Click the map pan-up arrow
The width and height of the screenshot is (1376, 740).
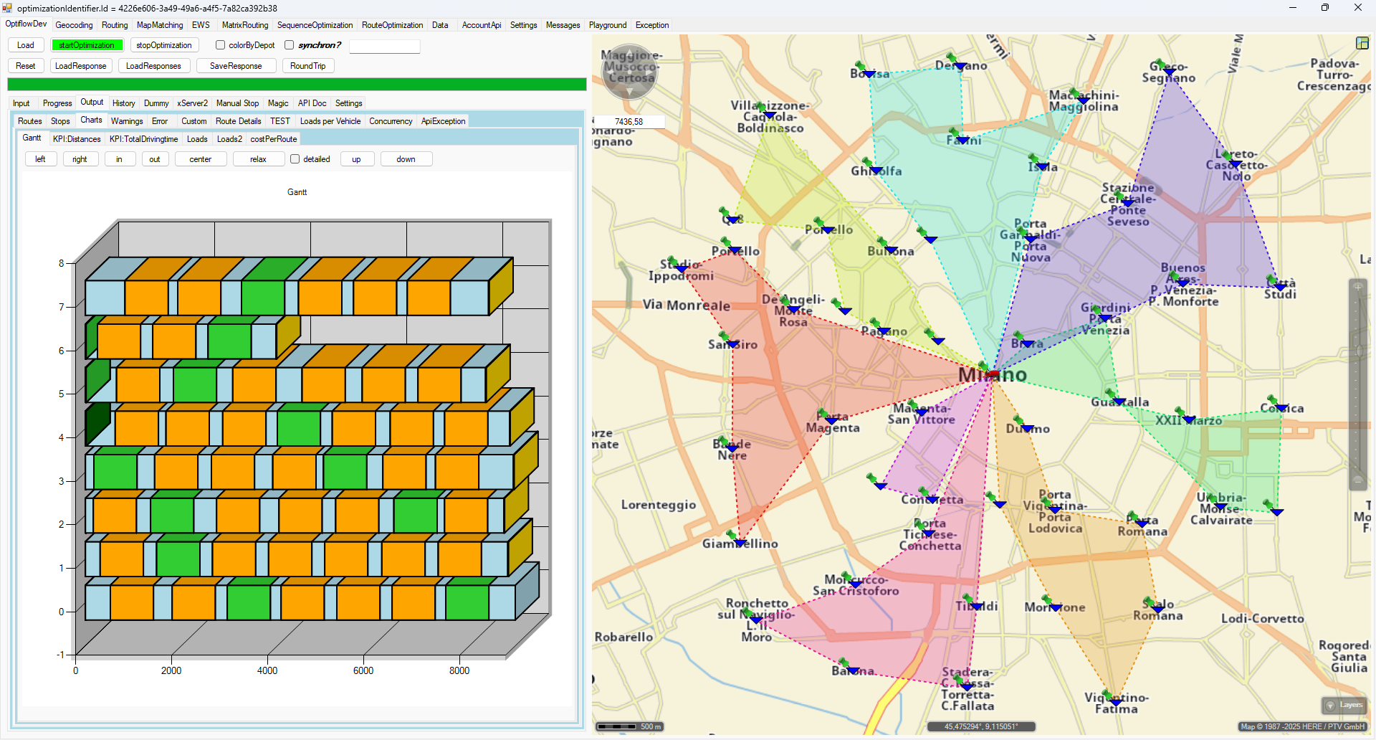(x=629, y=52)
